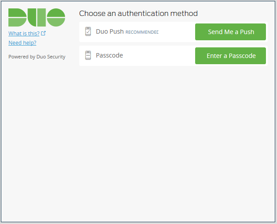
Task: Click the "Passcode" method label
Action: point(109,56)
